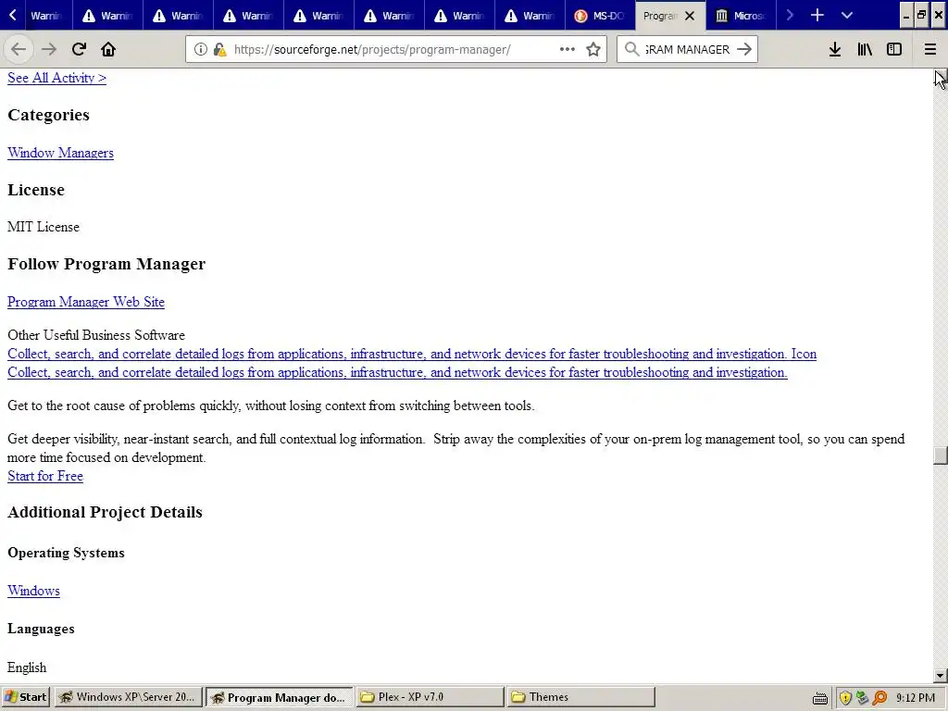Switch to Windows XP\Server taskbar window
This screenshot has height=711, width=948.
tap(127, 697)
